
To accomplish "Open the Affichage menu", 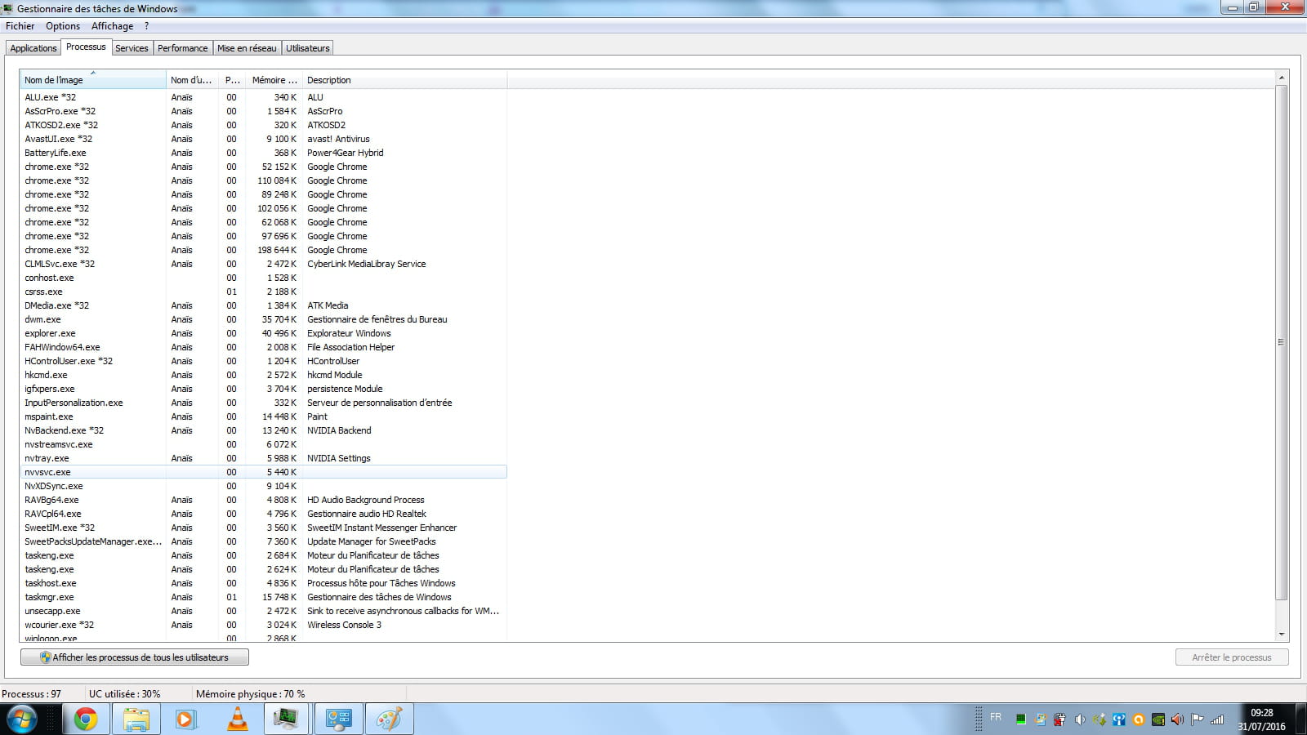I will pyautogui.click(x=112, y=26).
